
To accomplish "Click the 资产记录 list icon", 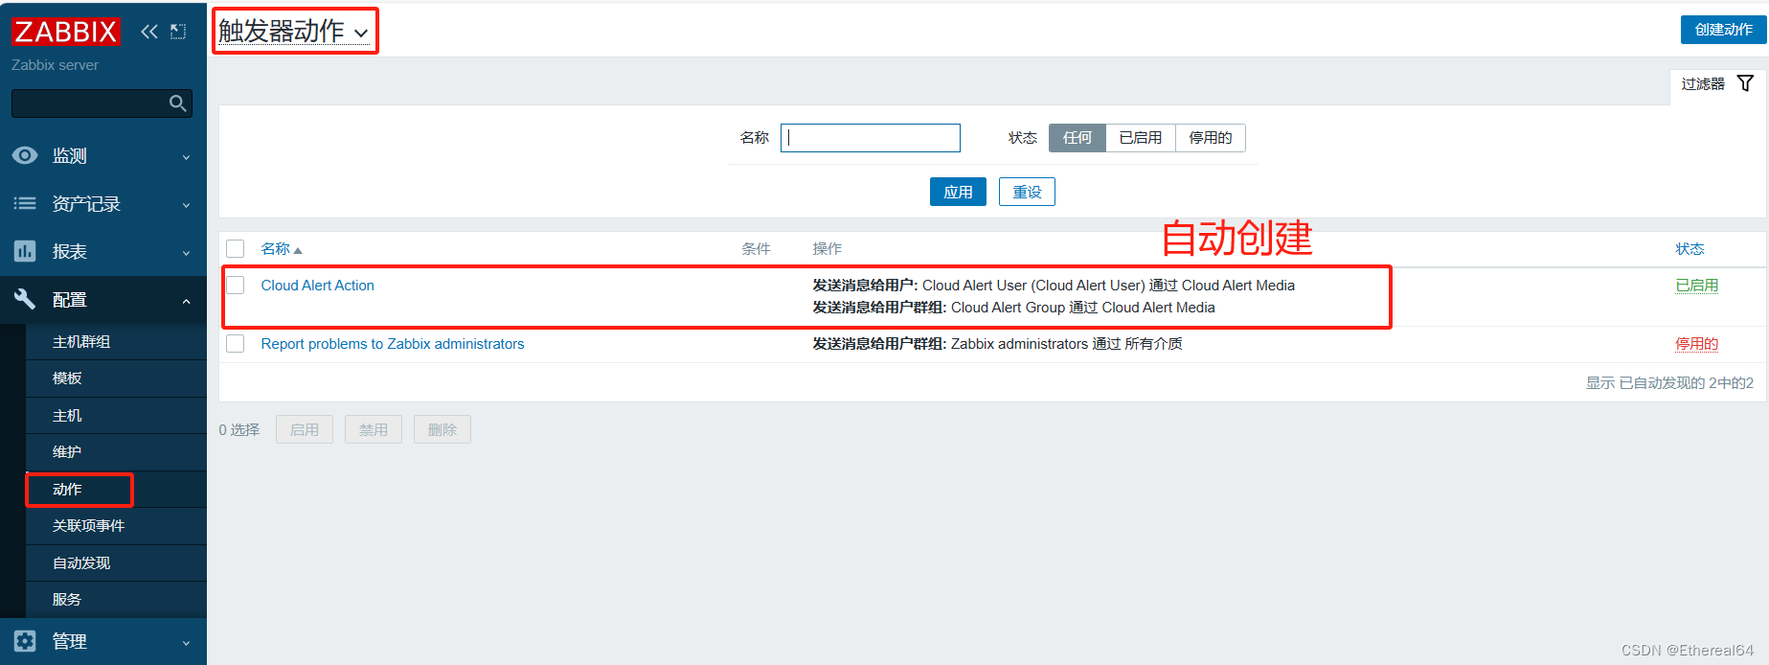I will click(25, 203).
